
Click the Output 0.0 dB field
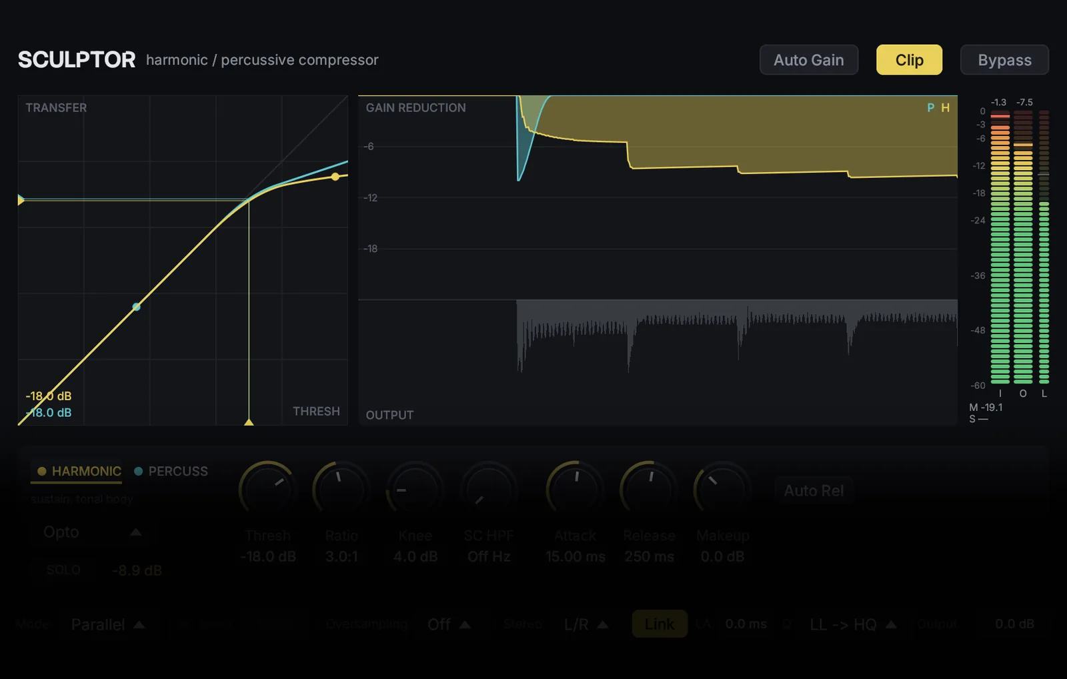pos(1014,624)
